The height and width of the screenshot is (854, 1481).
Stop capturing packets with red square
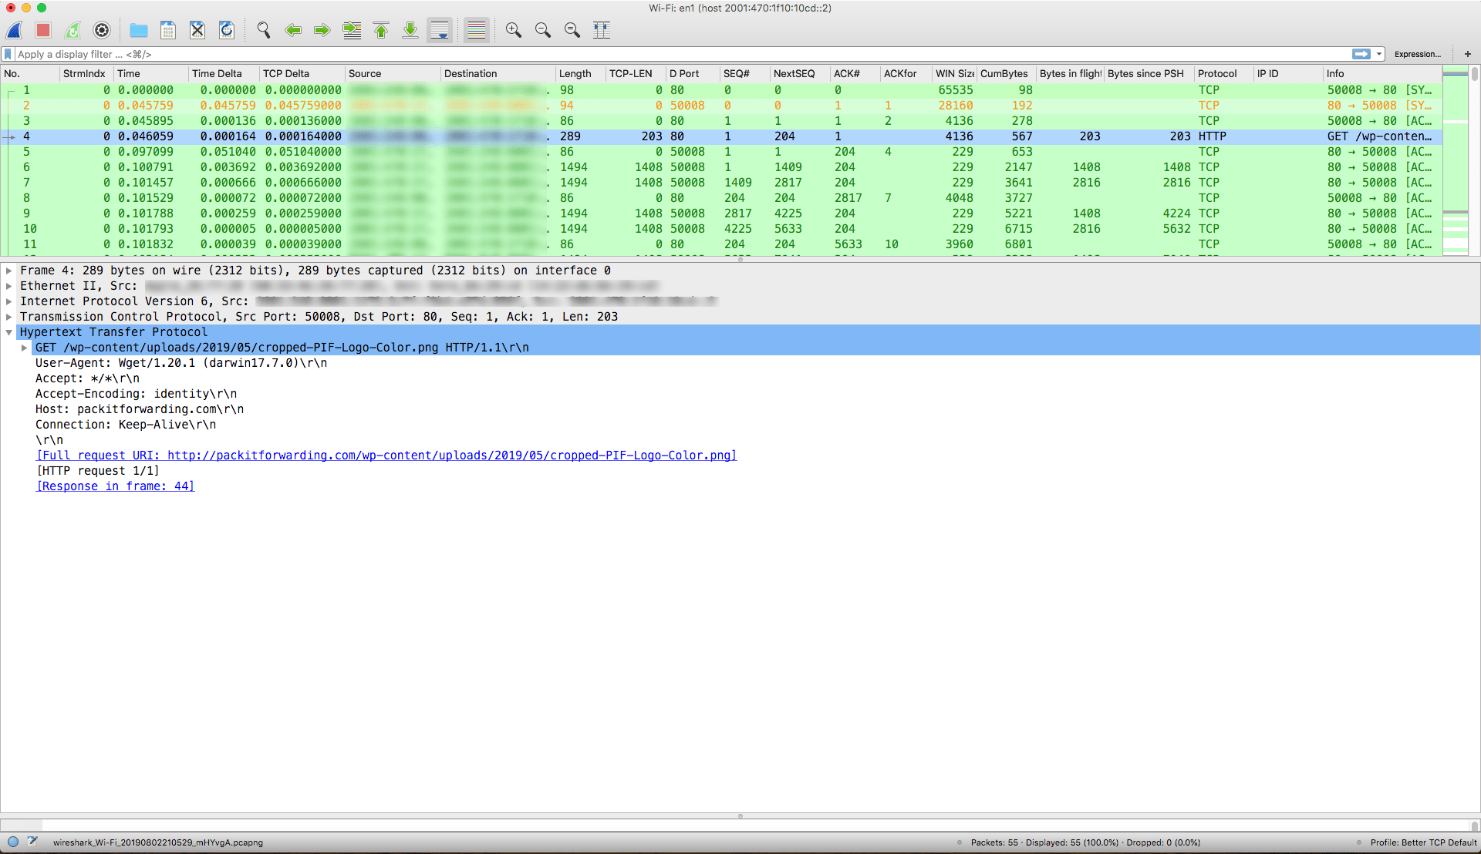click(x=43, y=30)
